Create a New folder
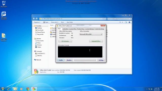Viewport: 162px width, 91px height. [x=70, y=22]
